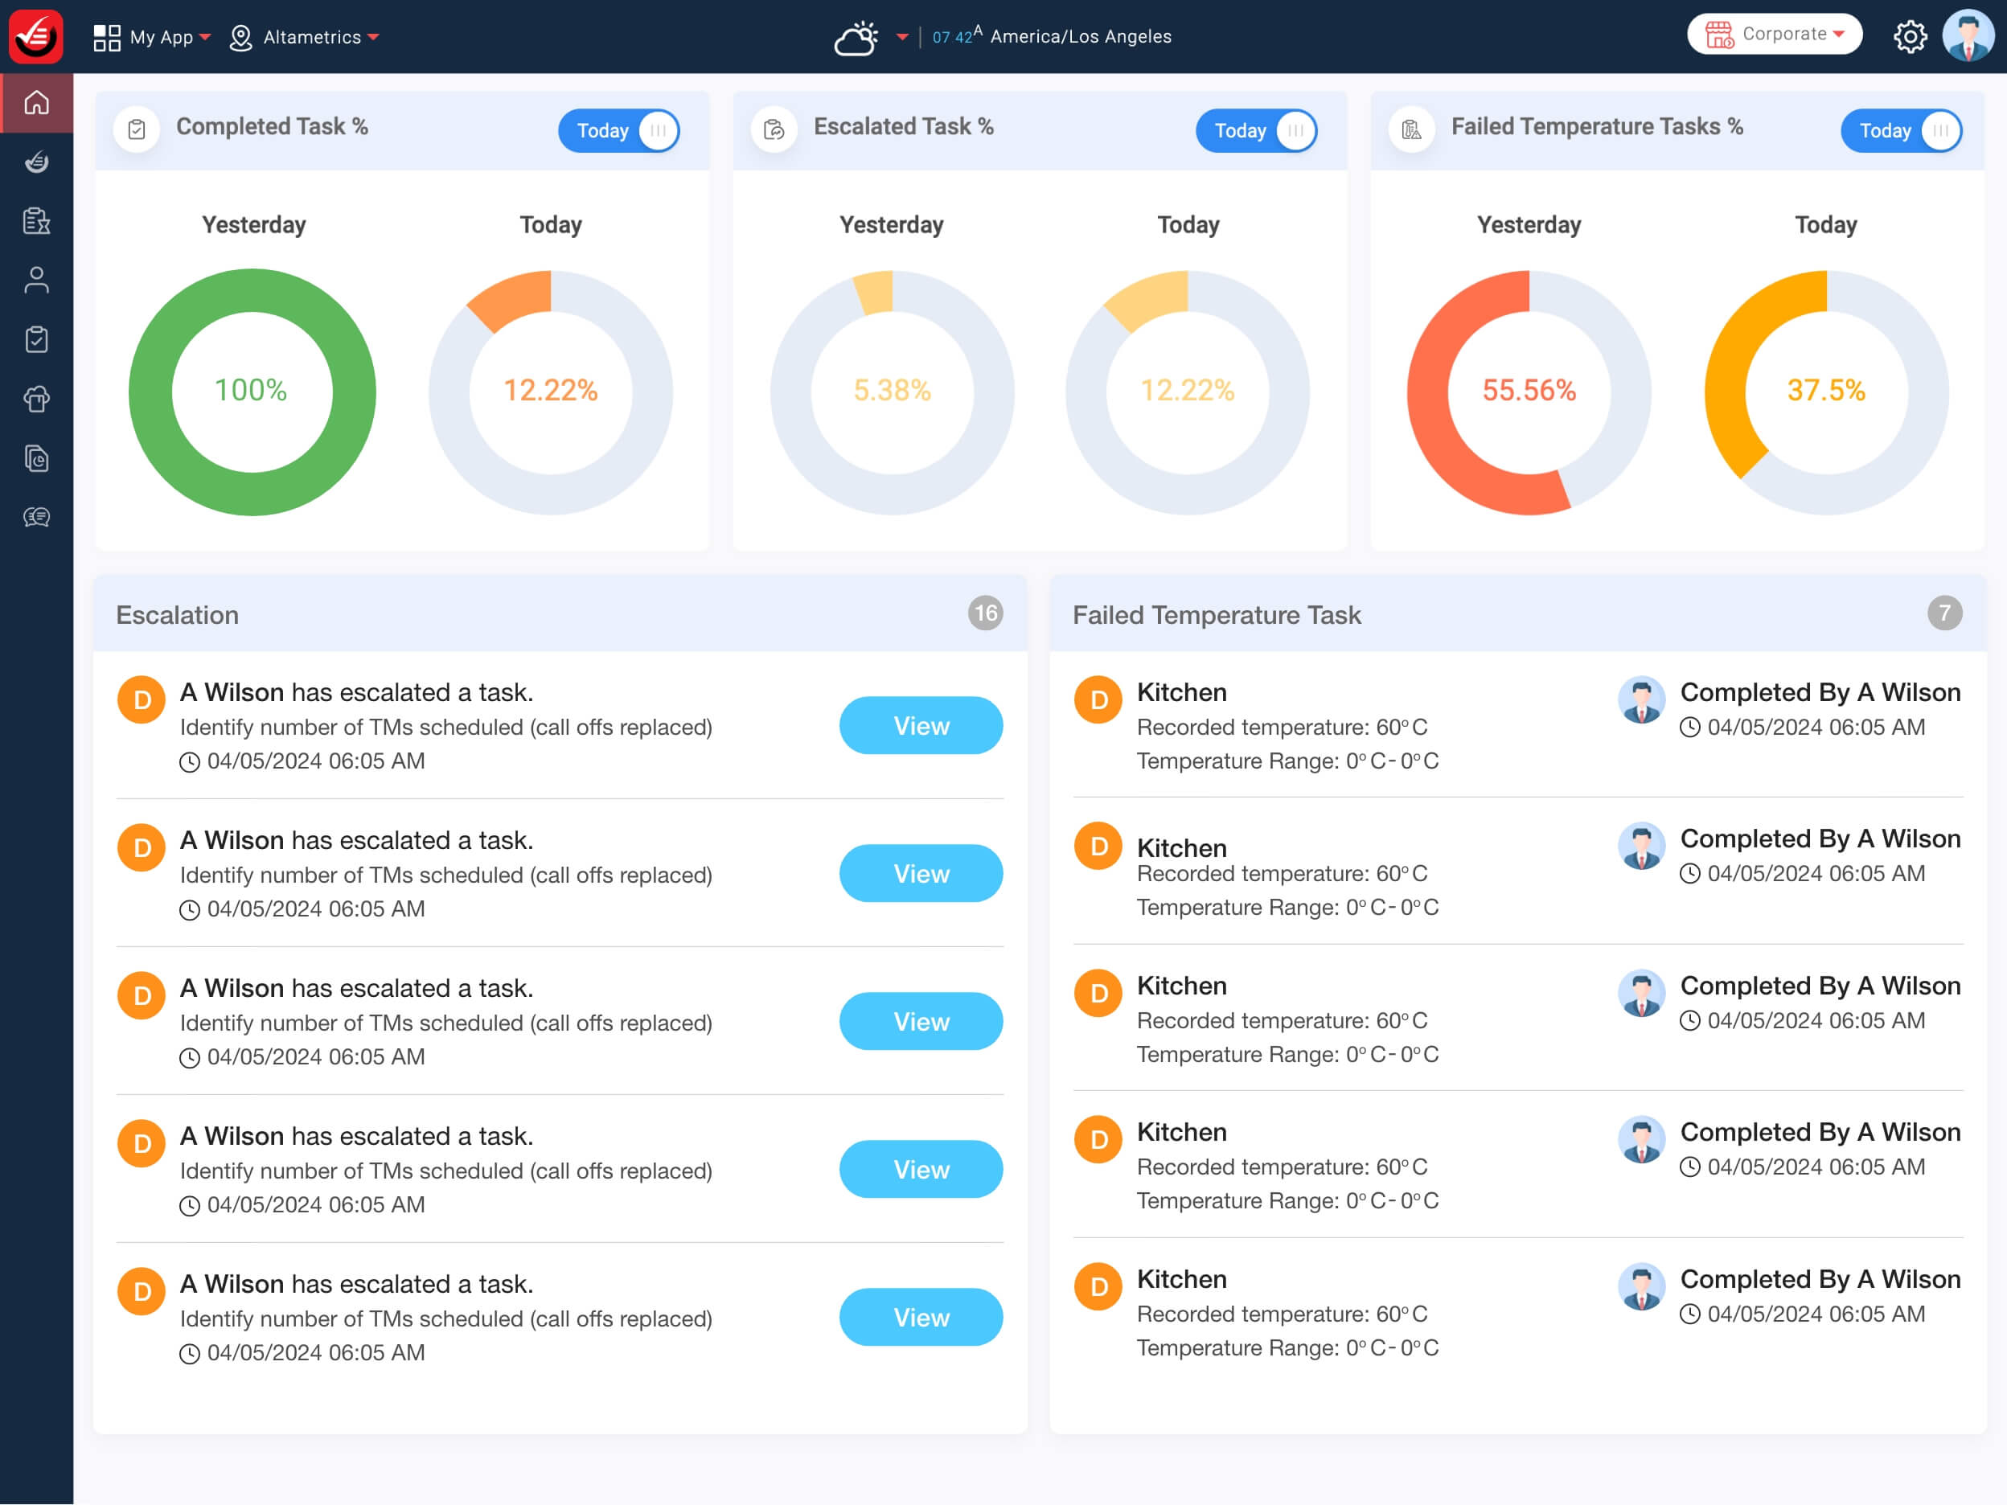Toggle Today switch on Escalated Task card

coord(1257,130)
